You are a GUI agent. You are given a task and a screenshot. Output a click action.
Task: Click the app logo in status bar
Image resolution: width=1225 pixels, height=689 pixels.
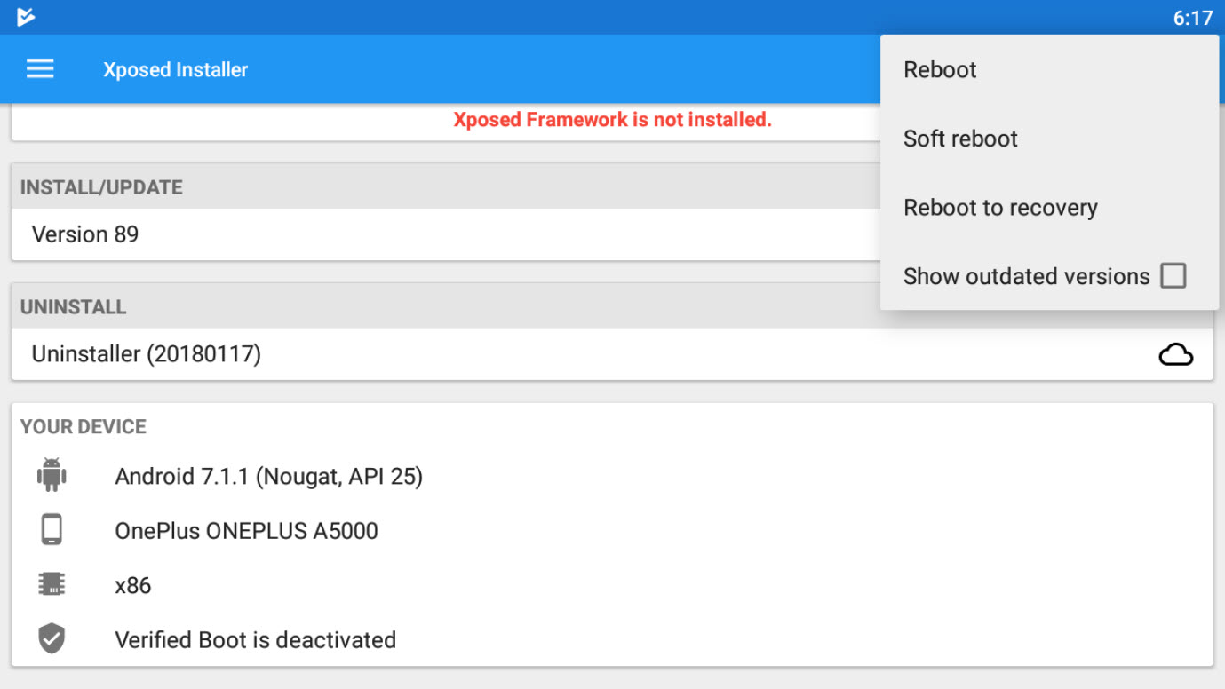(x=26, y=17)
